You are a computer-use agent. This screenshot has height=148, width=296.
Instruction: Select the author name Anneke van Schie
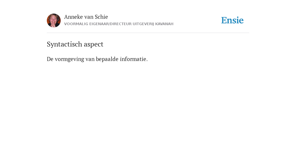86,17
